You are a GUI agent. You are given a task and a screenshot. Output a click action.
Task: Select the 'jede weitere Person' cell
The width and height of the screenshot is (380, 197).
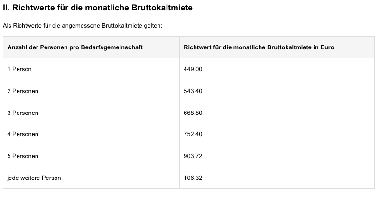(34, 178)
